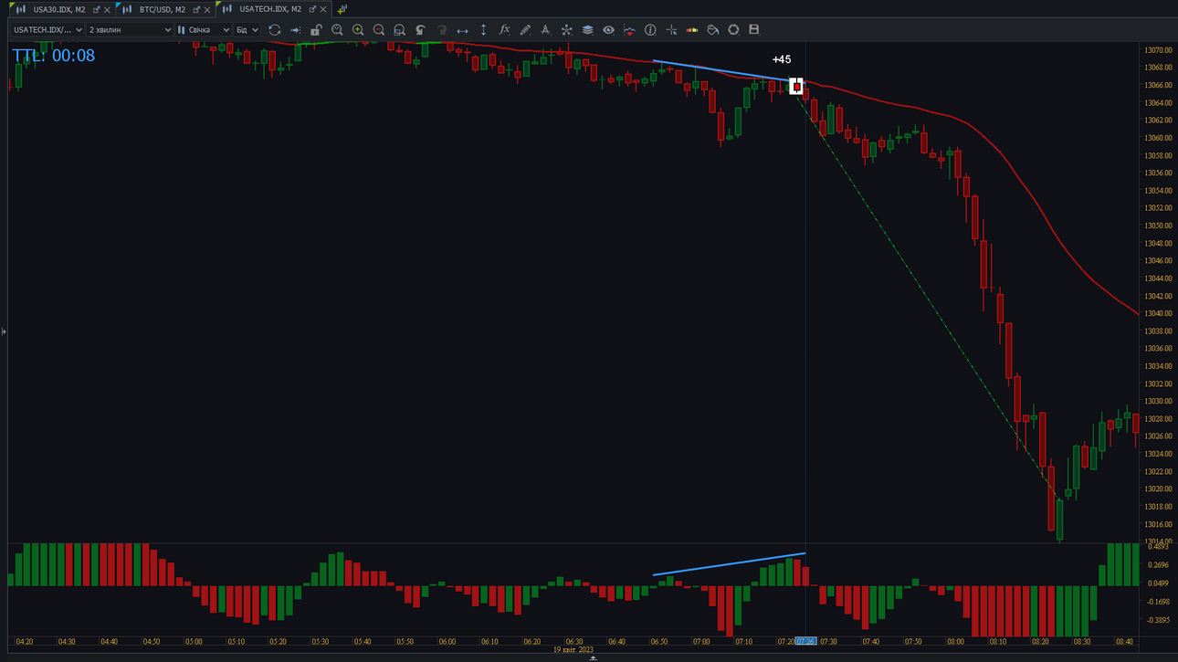Click the 08:40 time axis label
Screen dimensions: 1178x662
[x=1124, y=642]
